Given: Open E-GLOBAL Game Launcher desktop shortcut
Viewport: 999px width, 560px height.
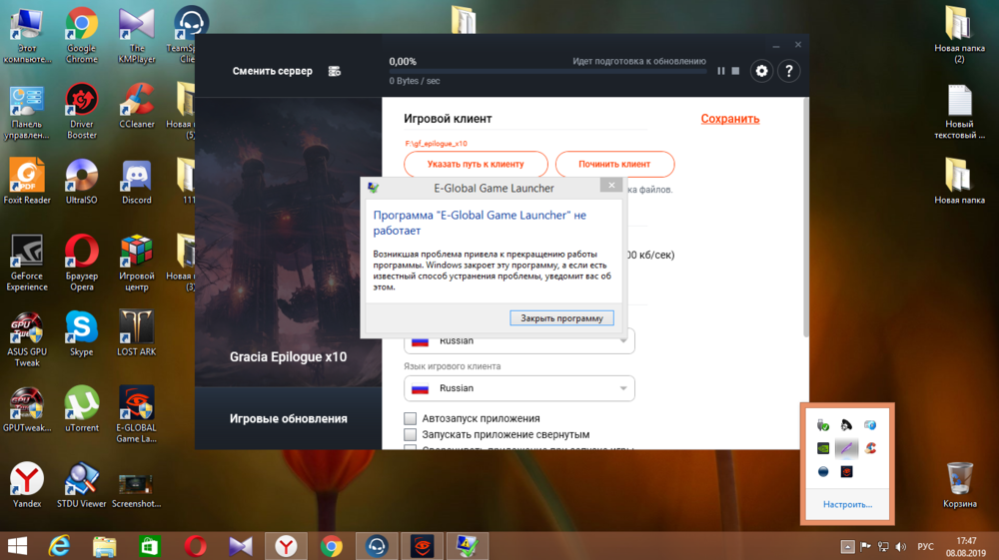Looking at the screenshot, I should (136, 414).
